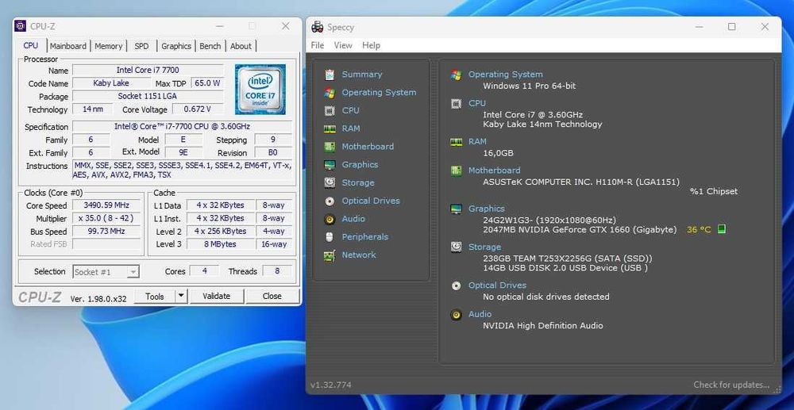Click the drive icon beside Storage summary heading
Screen dimensions: 794x410
[x=457, y=247]
